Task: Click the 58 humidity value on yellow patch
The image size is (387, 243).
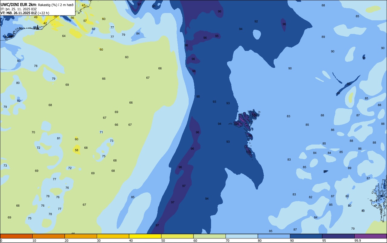Action: [x=76, y=150]
